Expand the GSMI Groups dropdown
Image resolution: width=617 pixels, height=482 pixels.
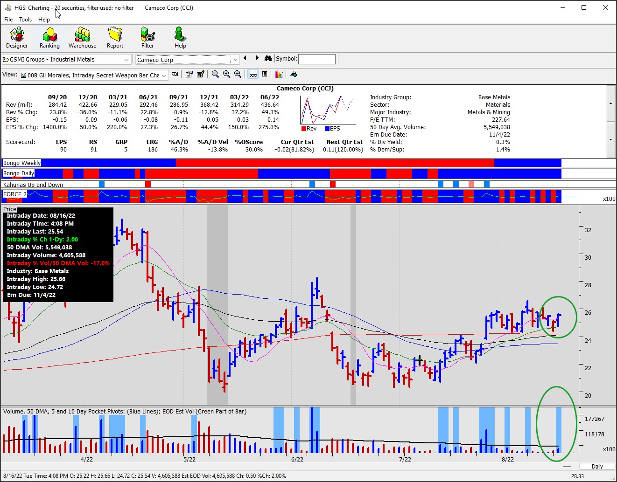126,60
